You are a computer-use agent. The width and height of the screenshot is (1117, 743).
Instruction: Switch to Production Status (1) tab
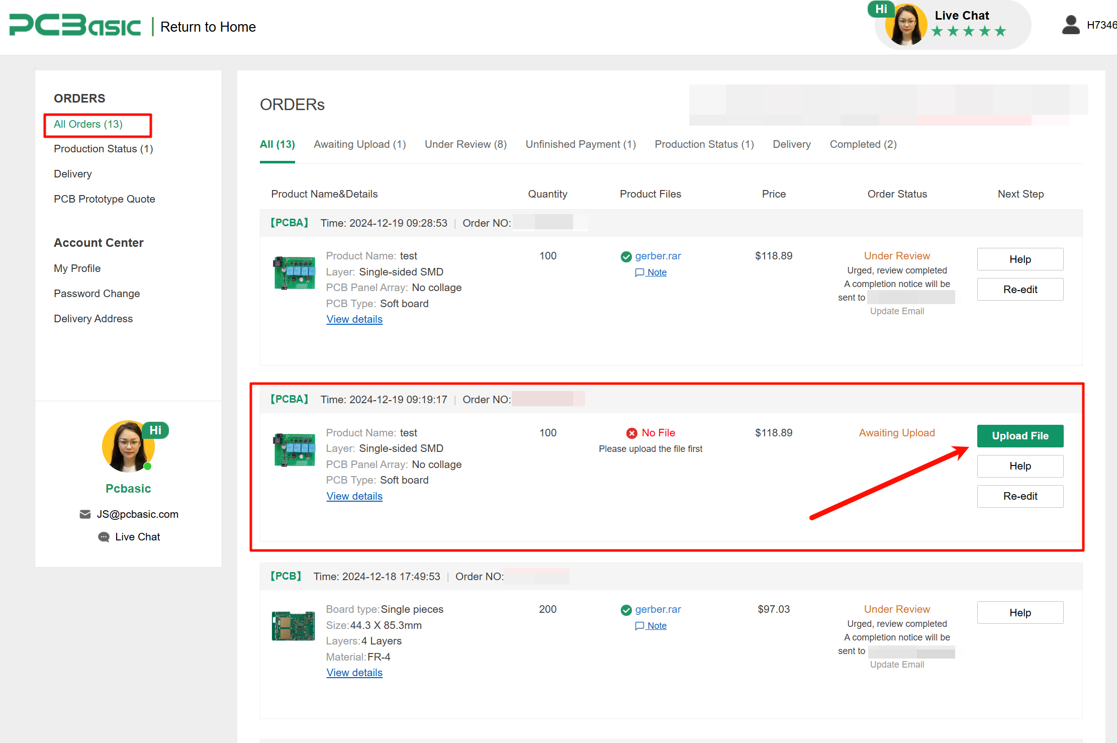click(x=704, y=144)
